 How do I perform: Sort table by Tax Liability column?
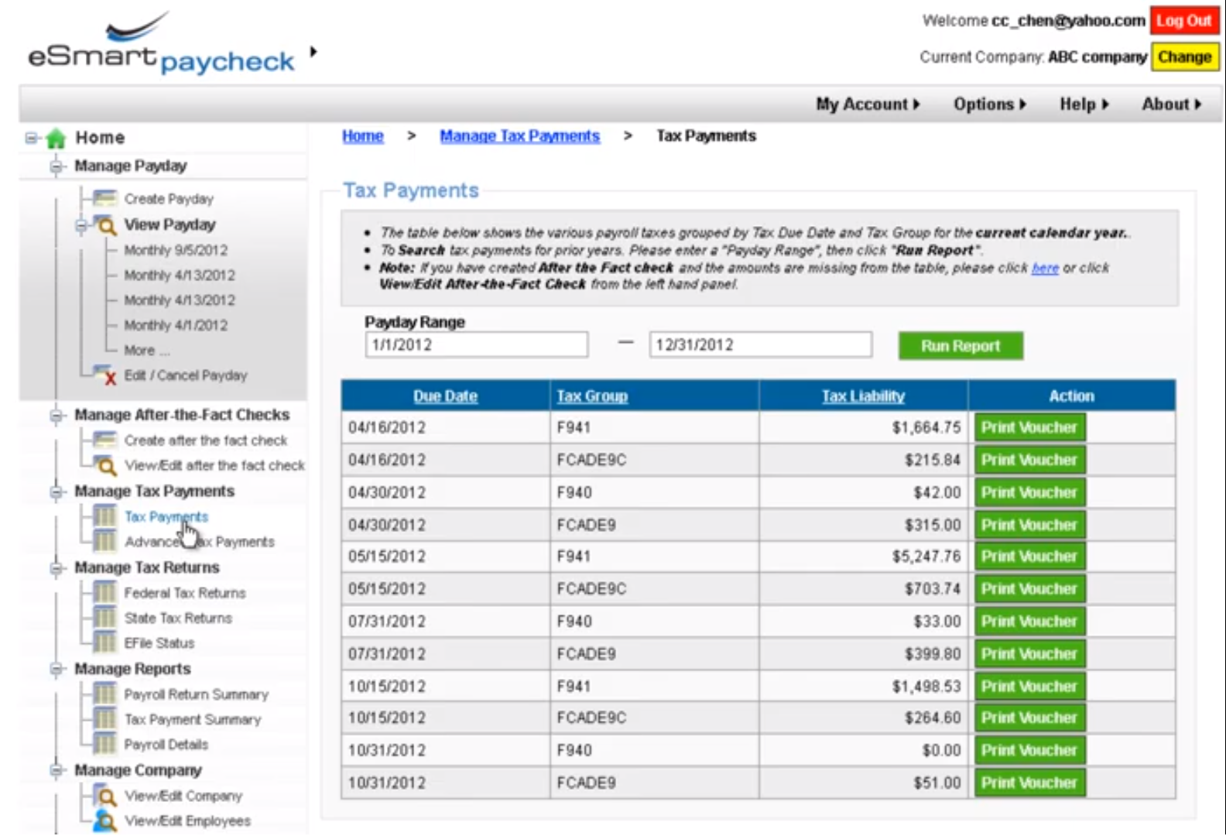[863, 396]
